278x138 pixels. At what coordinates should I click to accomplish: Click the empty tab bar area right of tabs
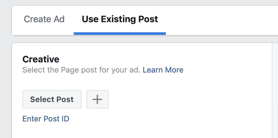coord(222,20)
